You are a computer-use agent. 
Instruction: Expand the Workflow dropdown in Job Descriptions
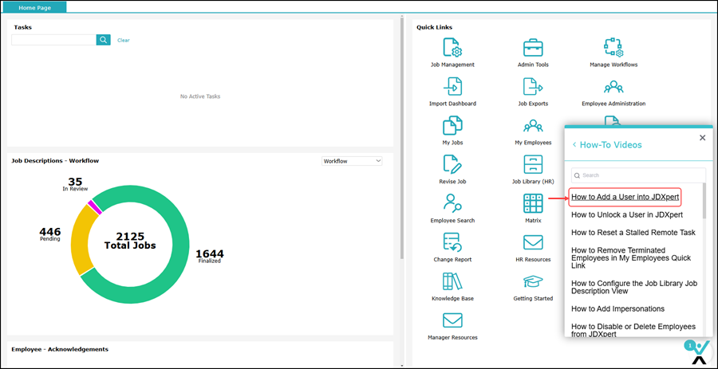coord(351,161)
